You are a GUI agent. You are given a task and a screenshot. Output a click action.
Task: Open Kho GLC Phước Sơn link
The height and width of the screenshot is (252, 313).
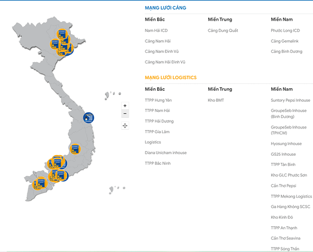[289, 175]
